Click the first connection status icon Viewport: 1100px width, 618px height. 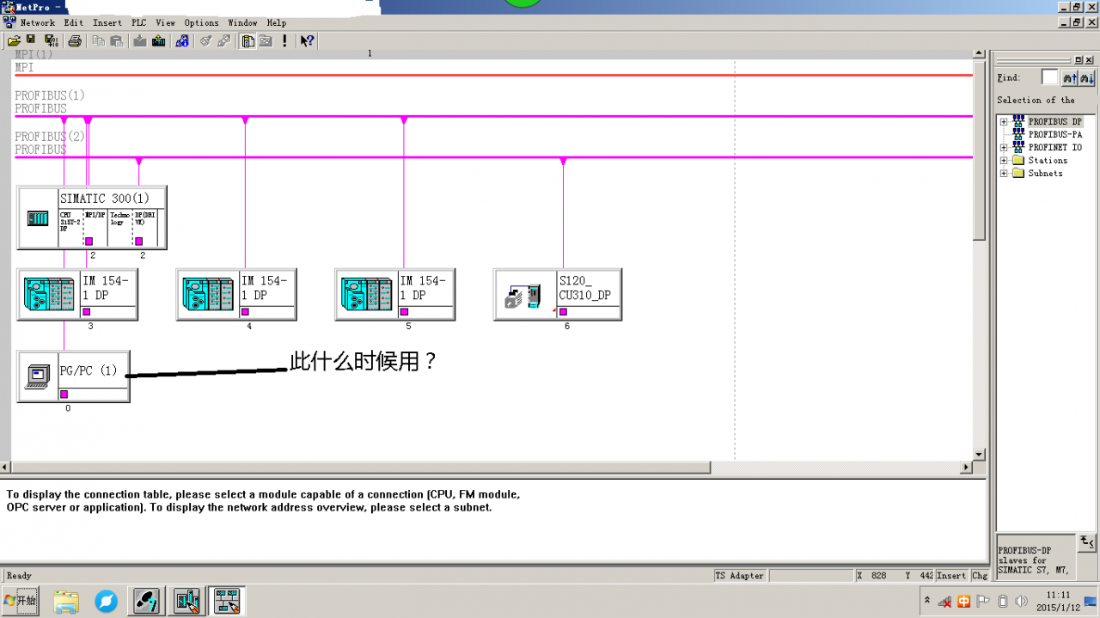[x=206, y=40]
